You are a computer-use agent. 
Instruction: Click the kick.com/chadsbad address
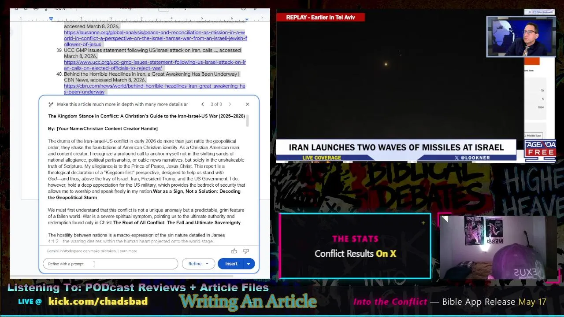coord(98,302)
